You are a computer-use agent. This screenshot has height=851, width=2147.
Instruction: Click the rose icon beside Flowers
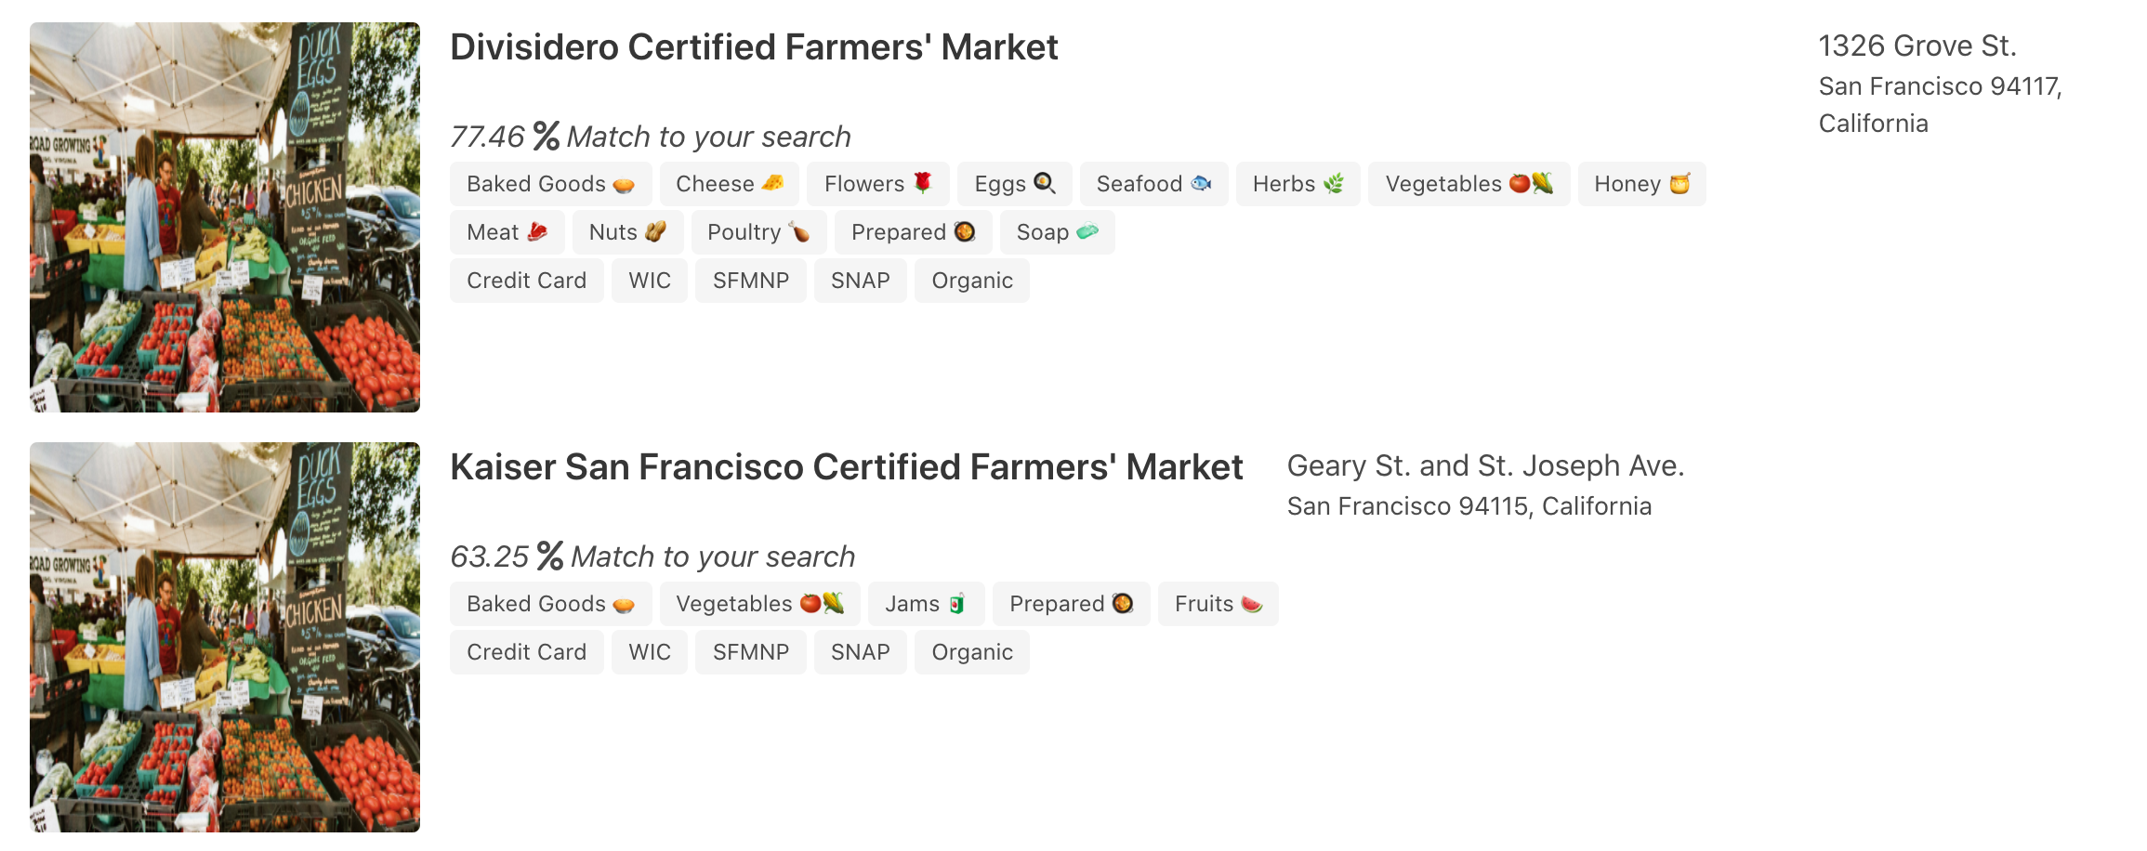coord(923,183)
